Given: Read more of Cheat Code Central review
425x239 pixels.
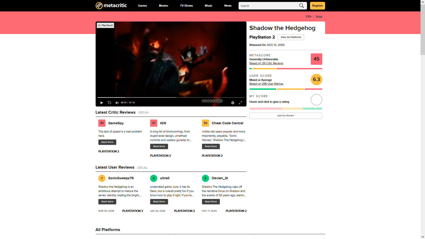Looking at the screenshot, I should tap(211, 146).
